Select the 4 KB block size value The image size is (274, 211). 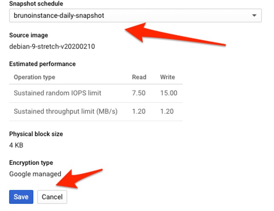(16, 145)
